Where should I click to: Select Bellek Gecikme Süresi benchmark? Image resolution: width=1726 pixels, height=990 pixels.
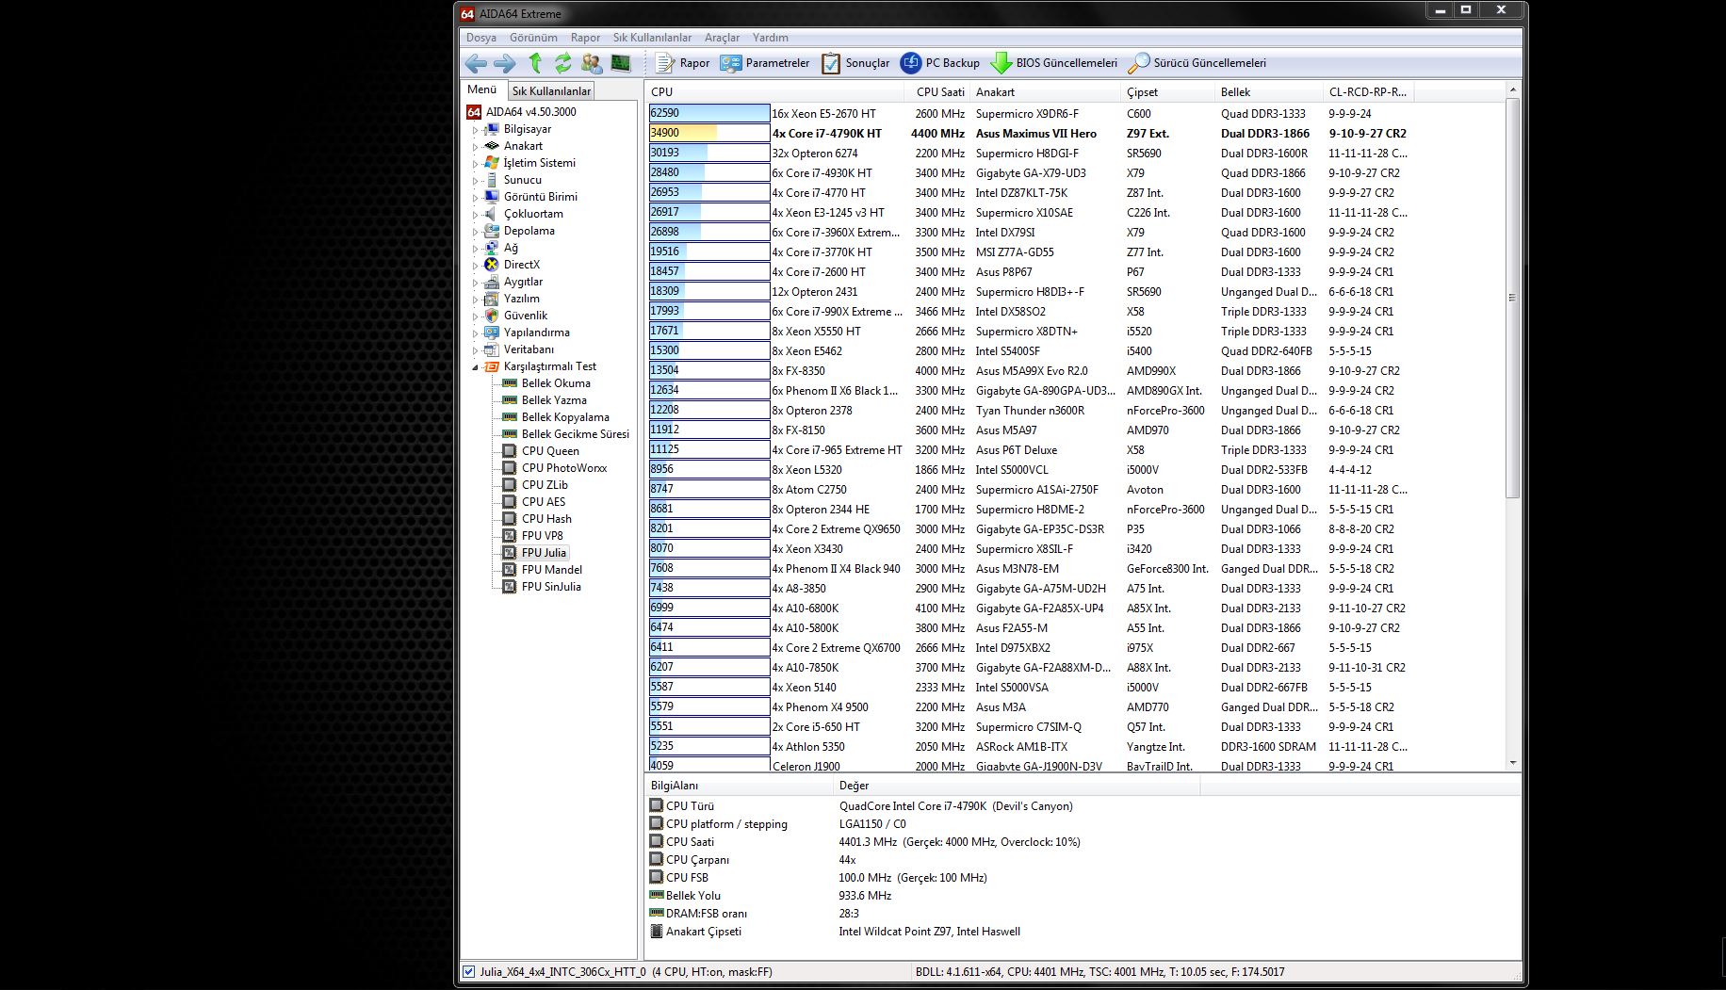(x=575, y=434)
